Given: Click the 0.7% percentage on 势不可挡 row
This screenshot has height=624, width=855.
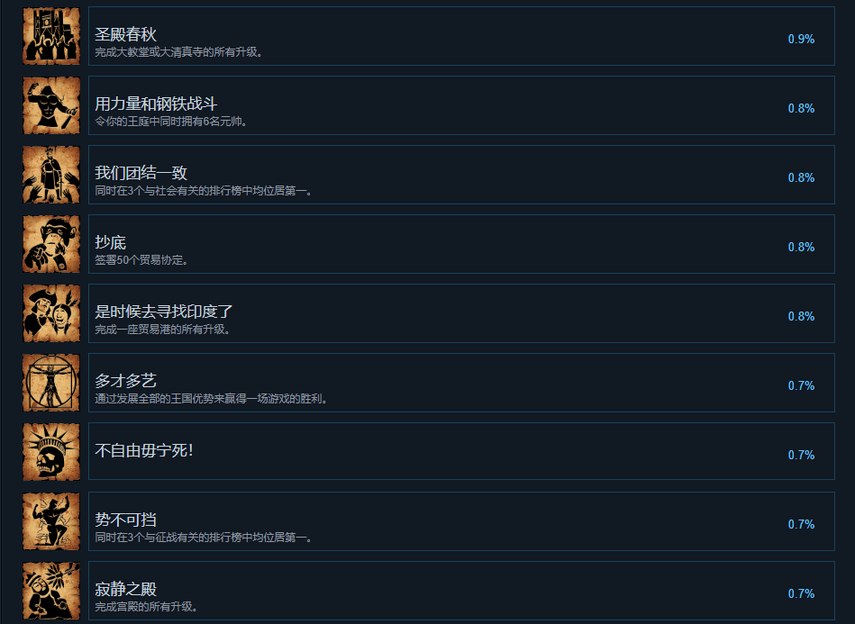Looking at the screenshot, I should (801, 524).
